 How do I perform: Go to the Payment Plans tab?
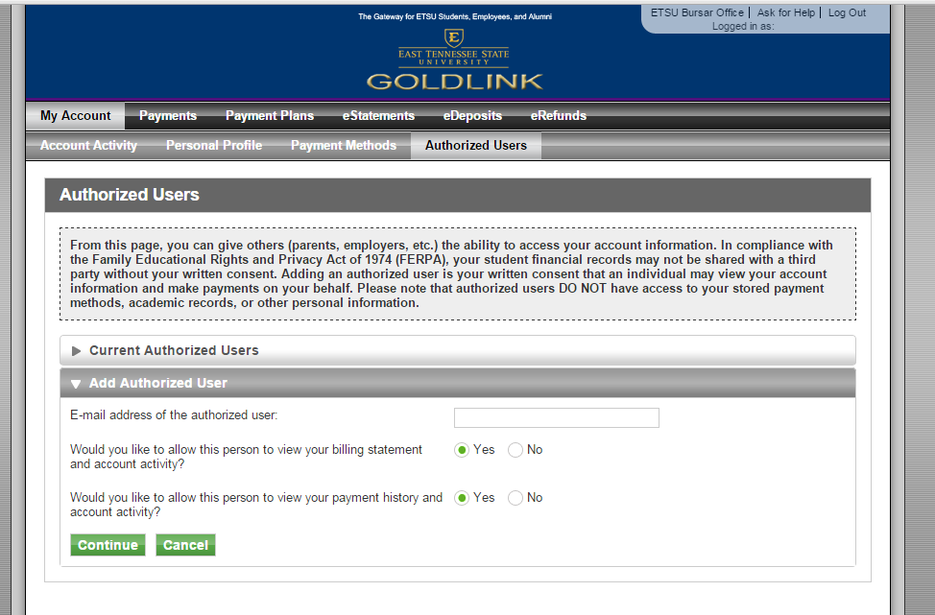tap(270, 116)
